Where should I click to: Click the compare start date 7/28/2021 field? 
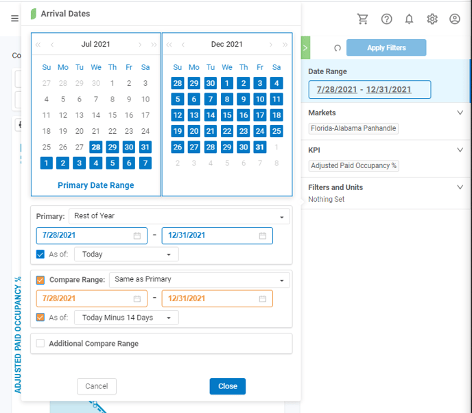tap(91, 298)
